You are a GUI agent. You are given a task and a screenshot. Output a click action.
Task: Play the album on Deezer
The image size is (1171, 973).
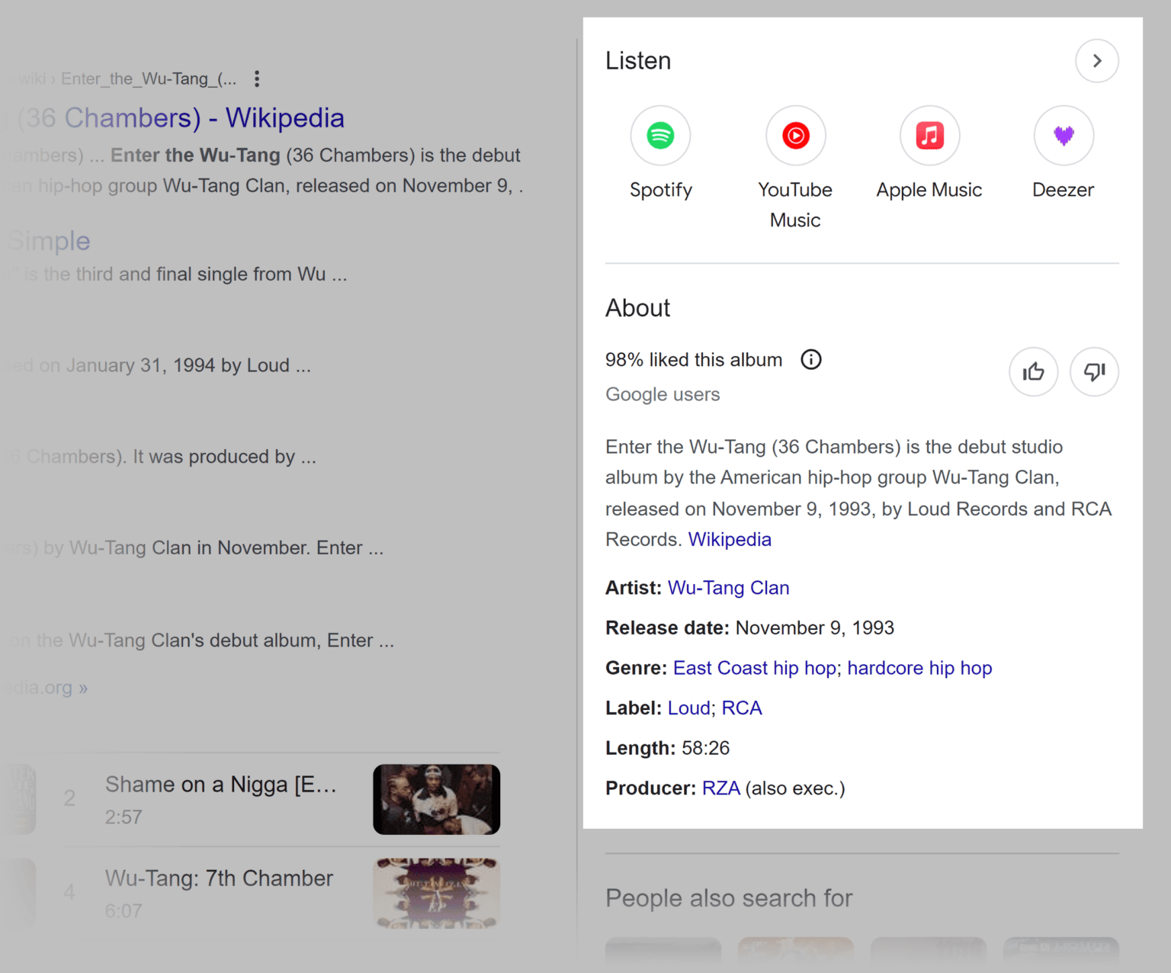[x=1063, y=135]
